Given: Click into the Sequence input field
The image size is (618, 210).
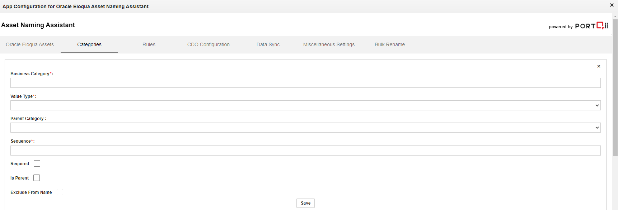Looking at the screenshot, I should point(305,151).
